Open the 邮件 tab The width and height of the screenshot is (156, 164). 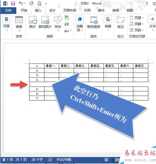(101, 10)
